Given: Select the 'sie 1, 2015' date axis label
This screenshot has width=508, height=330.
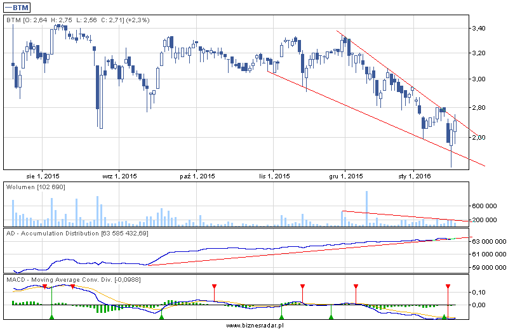Looking at the screenshot, I should click(x=44, y=176).
